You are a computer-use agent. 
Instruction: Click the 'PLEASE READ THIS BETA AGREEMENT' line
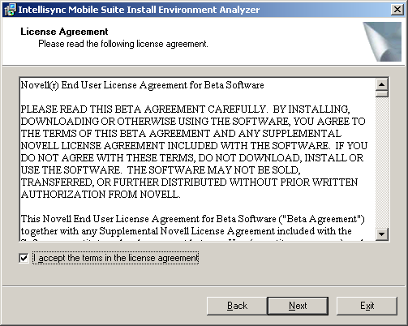(x=185, y=109)
